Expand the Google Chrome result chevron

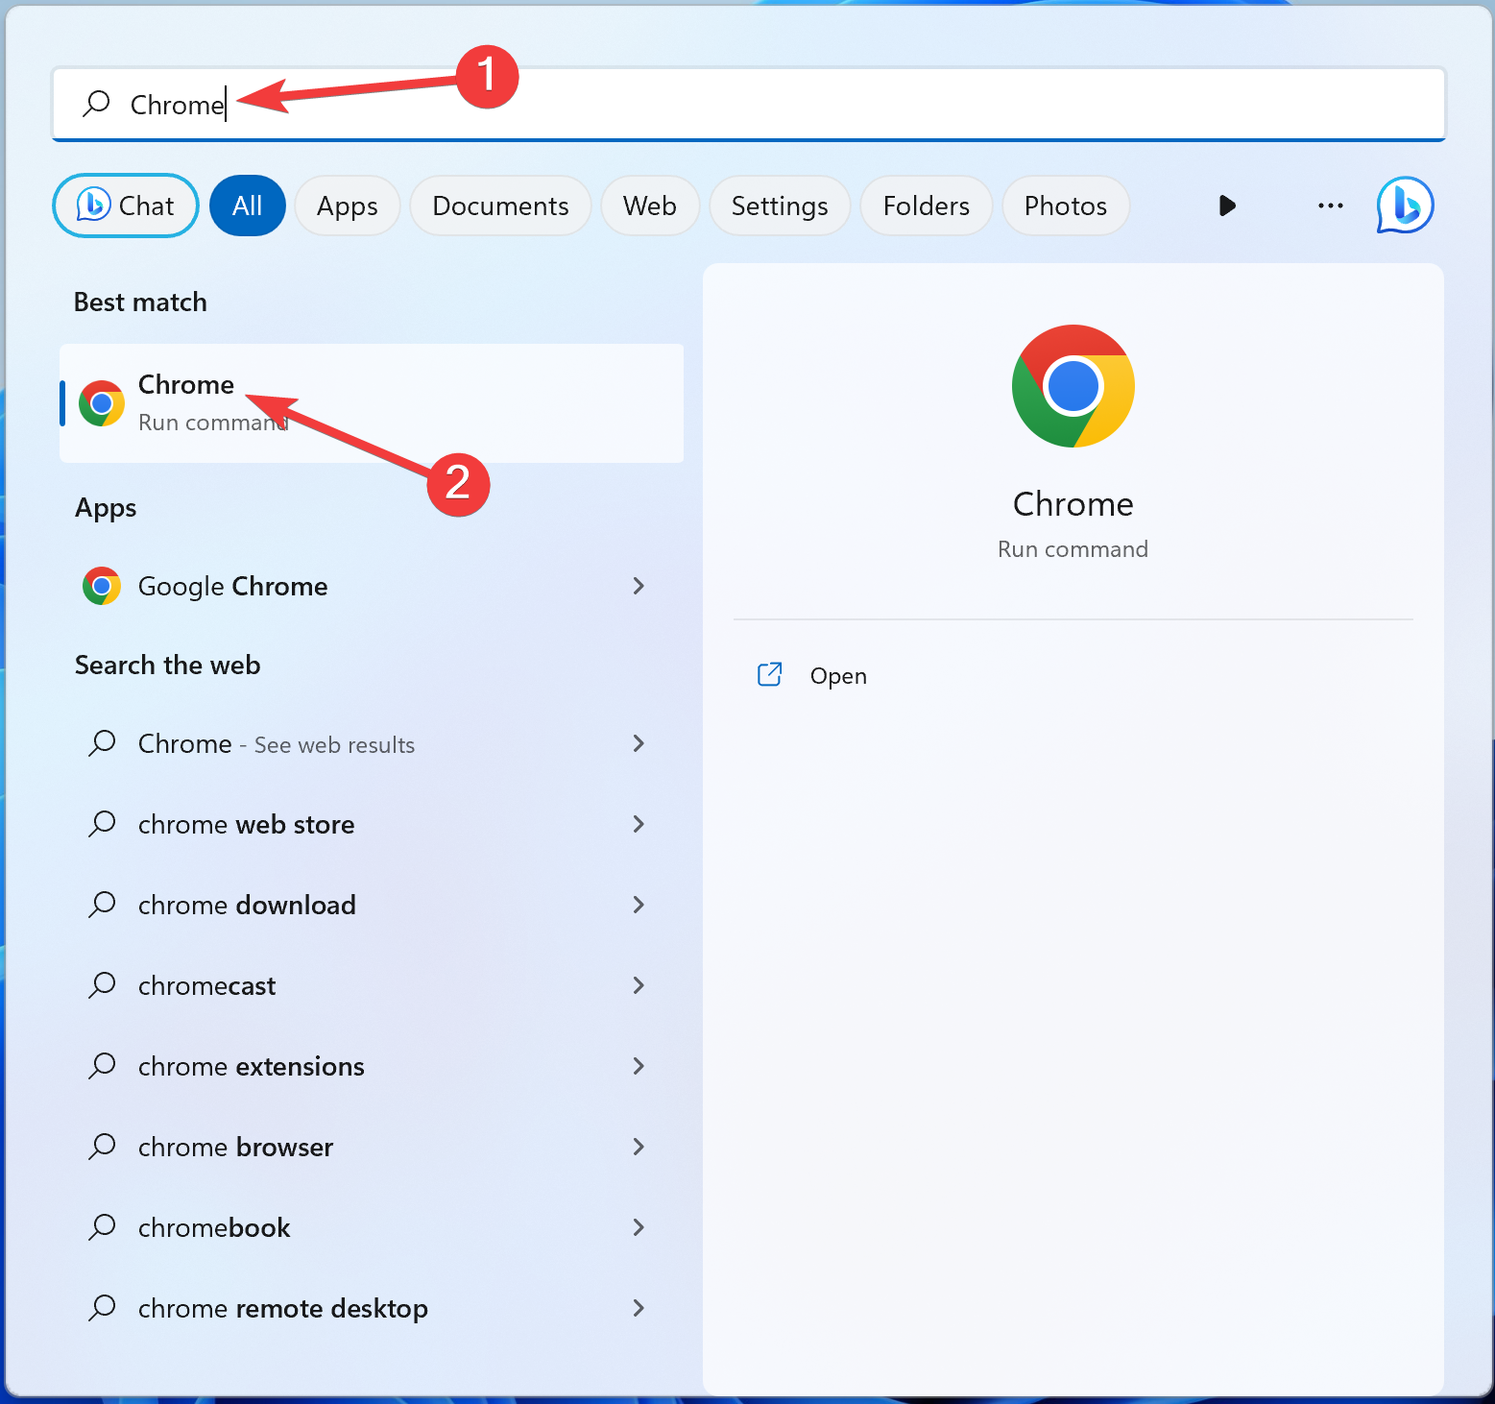(x=639, y=586)
